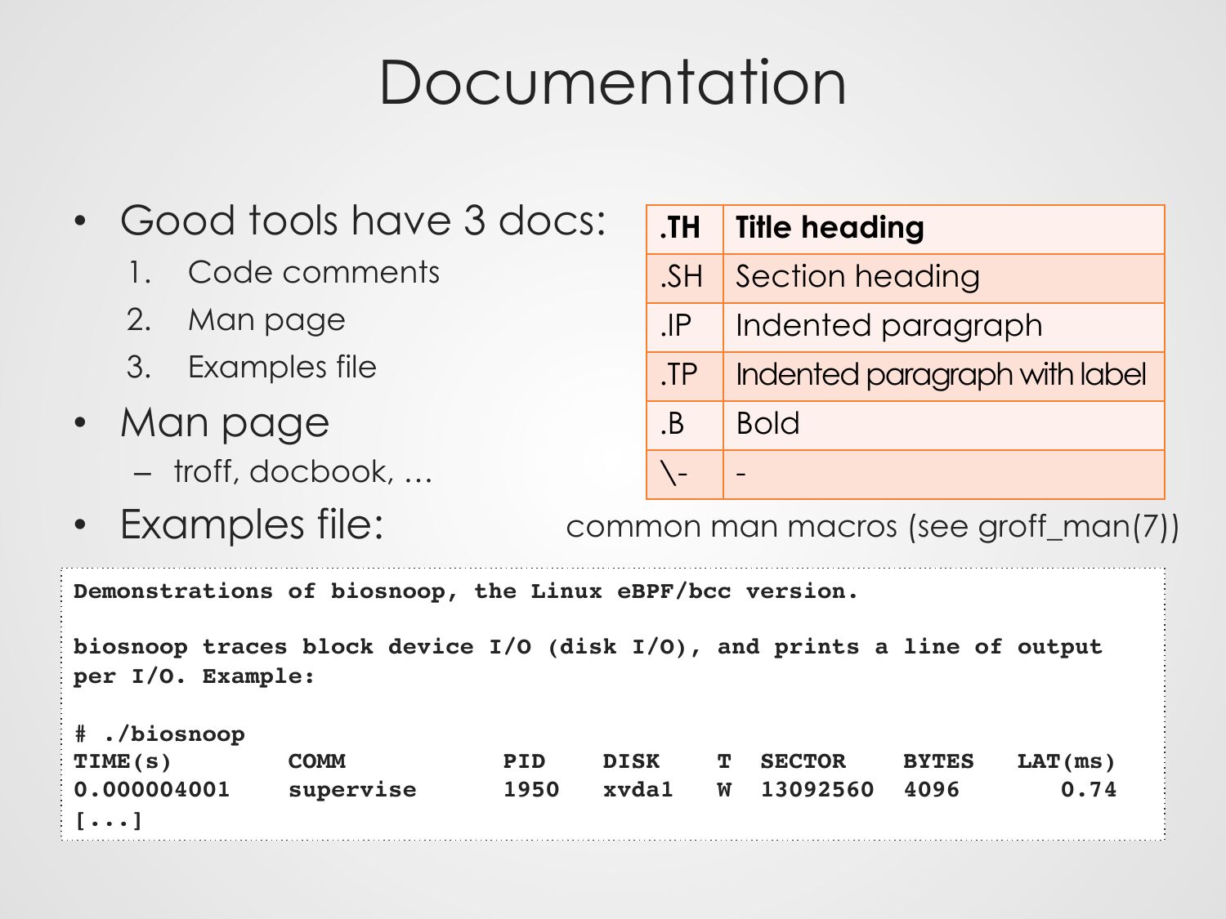Screen dimensions: 1226x919
Task: Click the Documentation slide title
Action: (612, 83)
